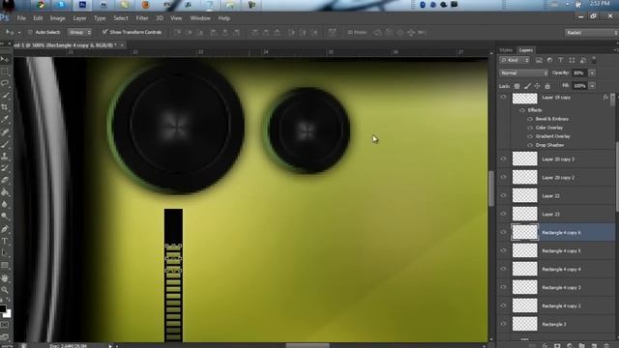Select the Healing Brush tool
Screen dimensions: 619x348
[5, 132]
